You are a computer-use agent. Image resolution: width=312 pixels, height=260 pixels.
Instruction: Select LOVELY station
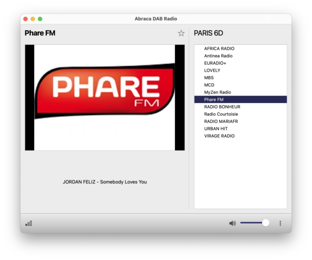coord(240,70)
